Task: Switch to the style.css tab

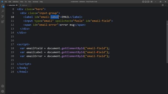Action: (x=24, y=5)
